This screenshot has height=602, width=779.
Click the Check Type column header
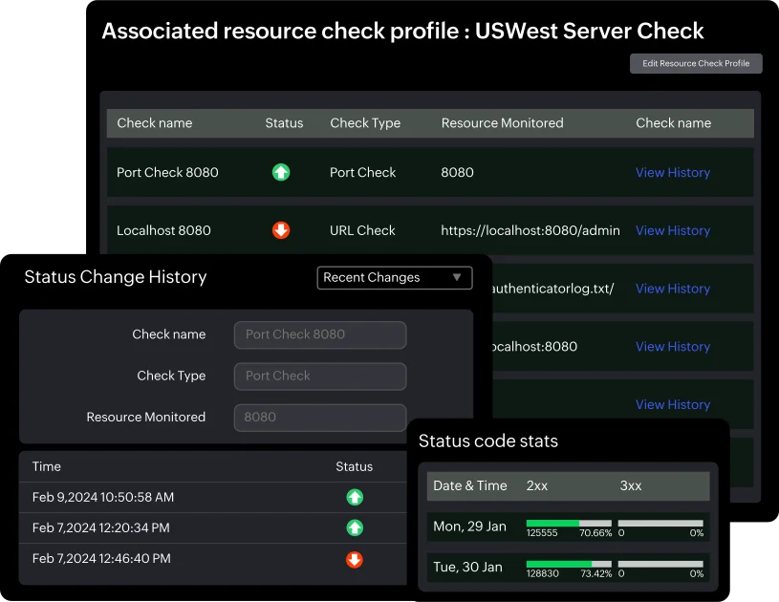click(x=365, y=123)
